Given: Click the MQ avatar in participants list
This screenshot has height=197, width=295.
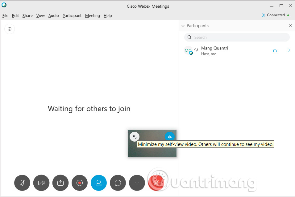Looking at the screenshot, I should coord(188,50).
